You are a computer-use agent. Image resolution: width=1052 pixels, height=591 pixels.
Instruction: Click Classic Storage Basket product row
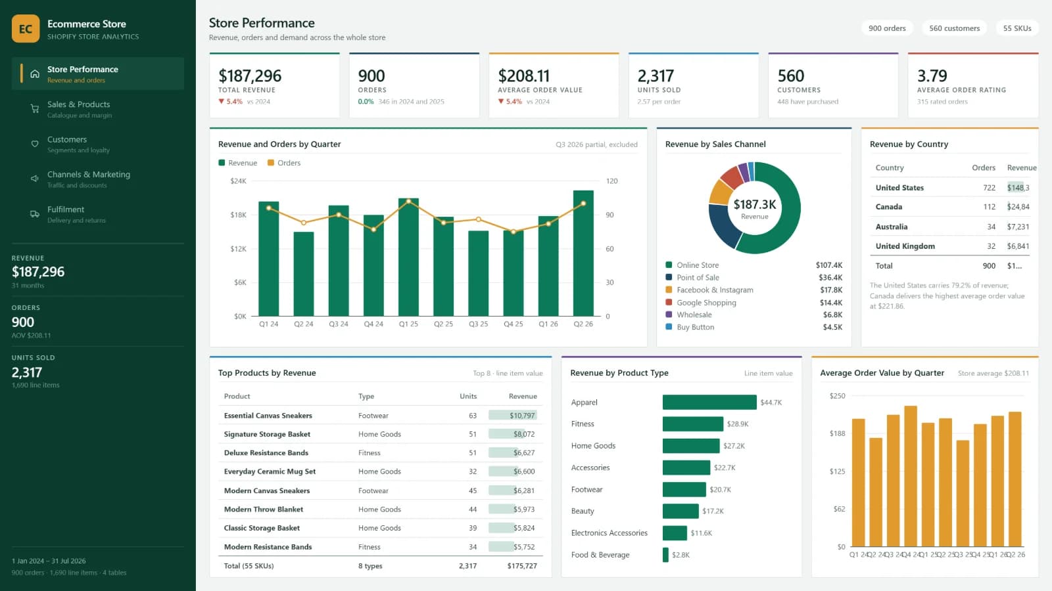coord(381,528)
